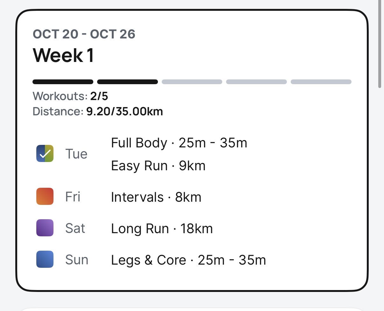Click the first filled progress segment
This screenshot has height=311, width=384.
pyautogui.click(x=63, y=82)
